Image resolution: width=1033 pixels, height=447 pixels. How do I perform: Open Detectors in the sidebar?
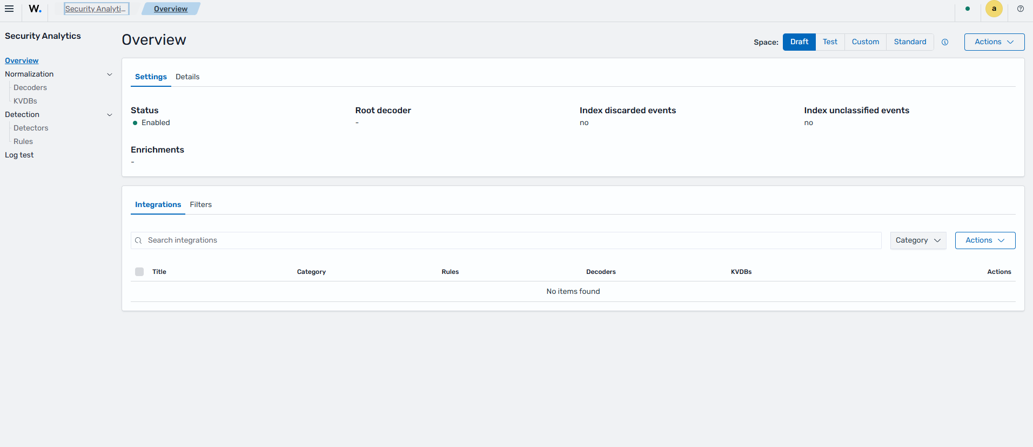(x=31, y=128)
